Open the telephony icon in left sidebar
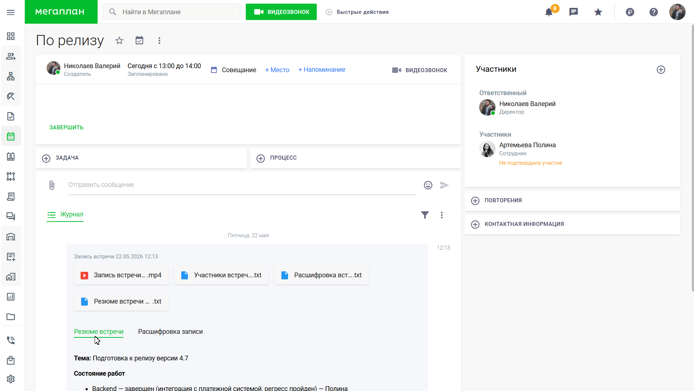This screenshot has width=694, height=391. [x=11, y=340]
